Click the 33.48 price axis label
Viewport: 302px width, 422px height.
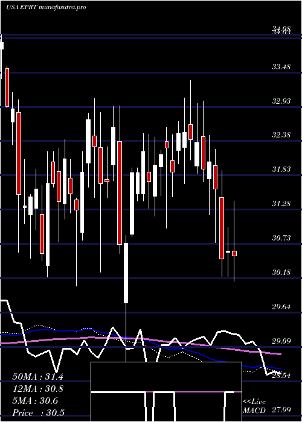[x=281, y=66]
